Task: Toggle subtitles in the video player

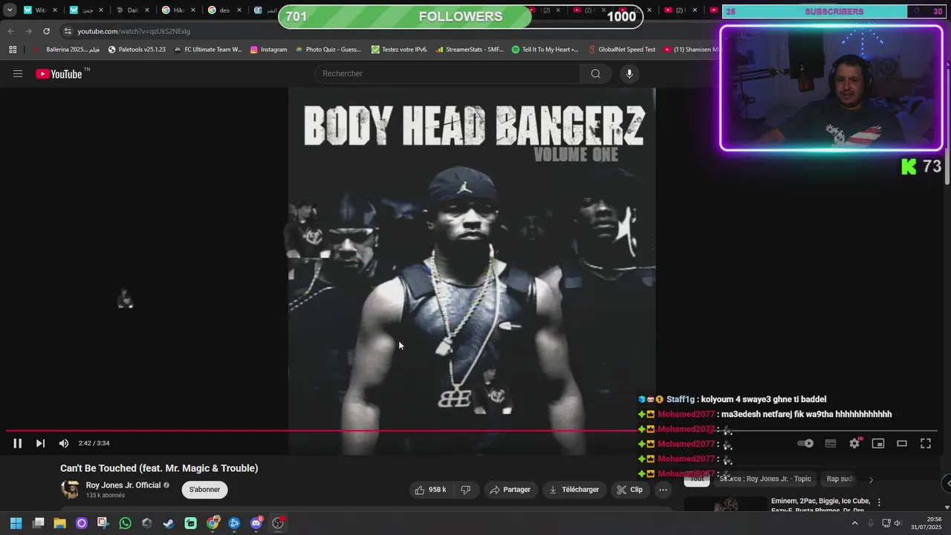Action: 831,443
